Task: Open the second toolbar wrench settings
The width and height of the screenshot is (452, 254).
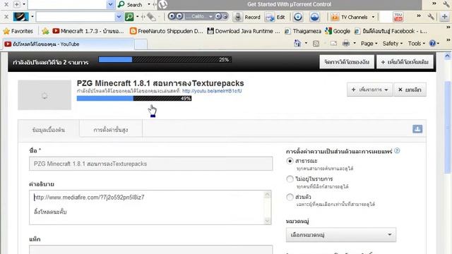Action: (x=431, y=17)
